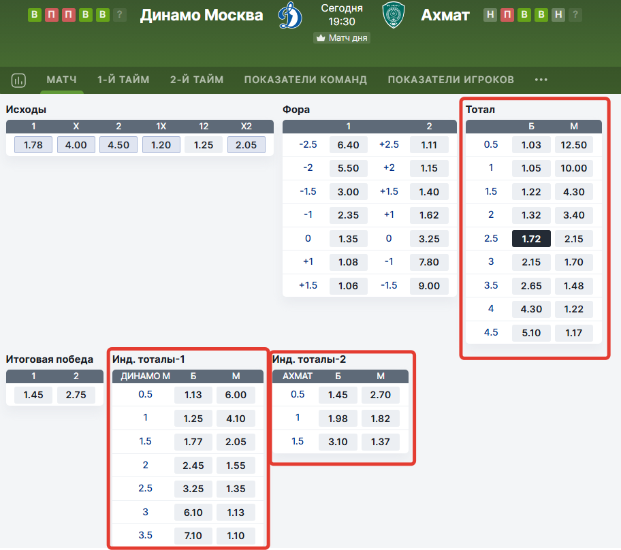Select Akhmat total under 1 odds 1.82
The height and width of the screenshot is (550, 621).
pos(381,419)
